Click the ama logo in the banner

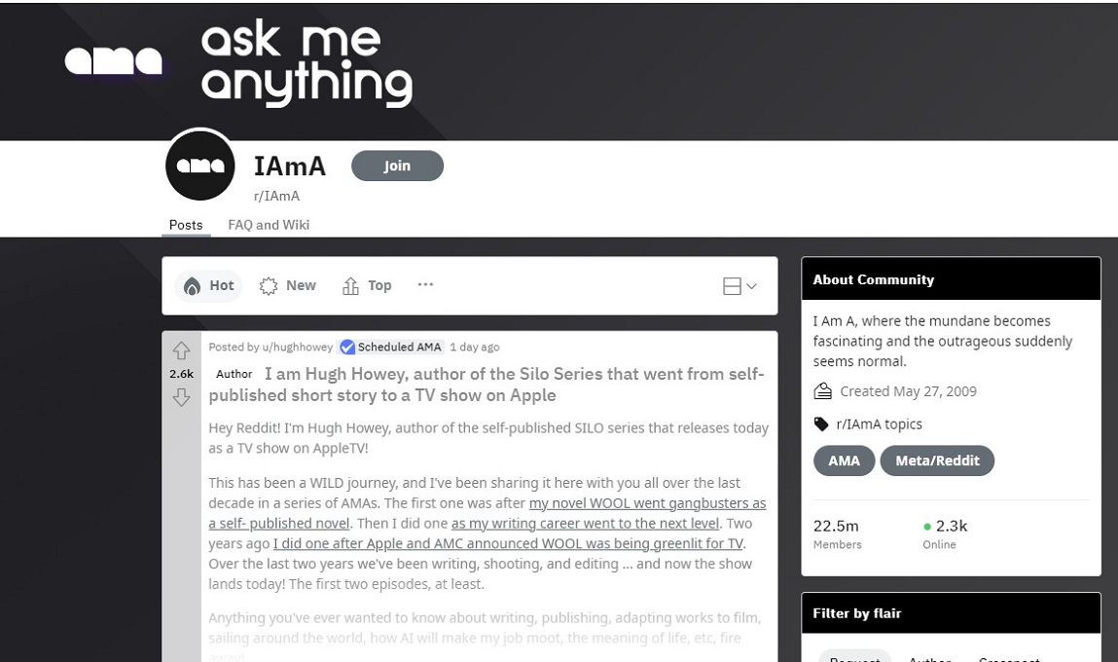110,60
